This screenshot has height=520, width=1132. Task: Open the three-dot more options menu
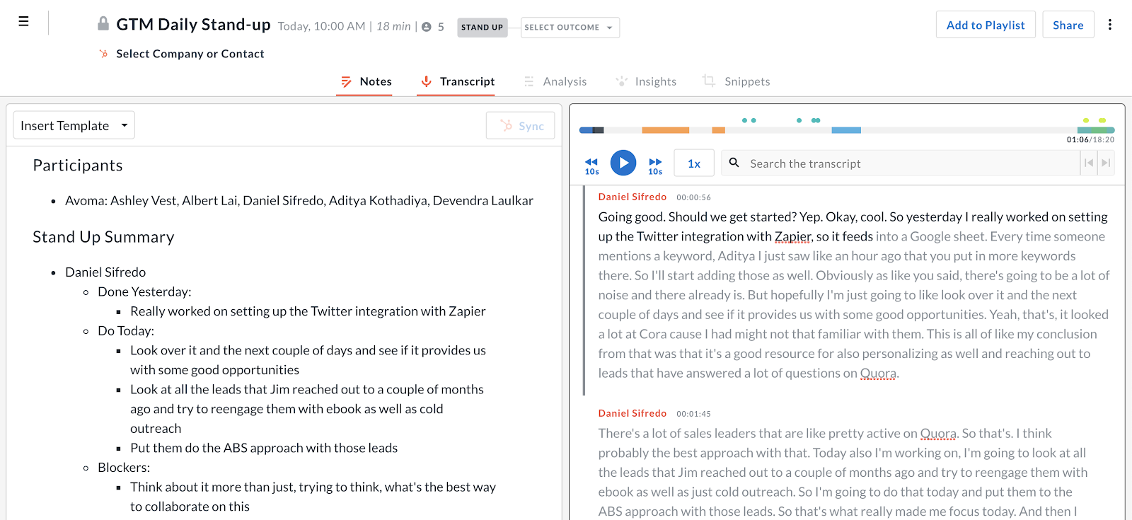coord(1109,25)
